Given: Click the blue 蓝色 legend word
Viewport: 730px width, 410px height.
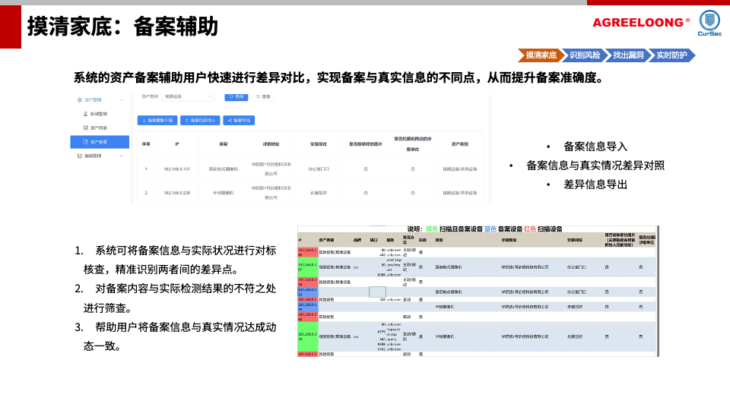Looking at the screenshot, I should (490, 229).
